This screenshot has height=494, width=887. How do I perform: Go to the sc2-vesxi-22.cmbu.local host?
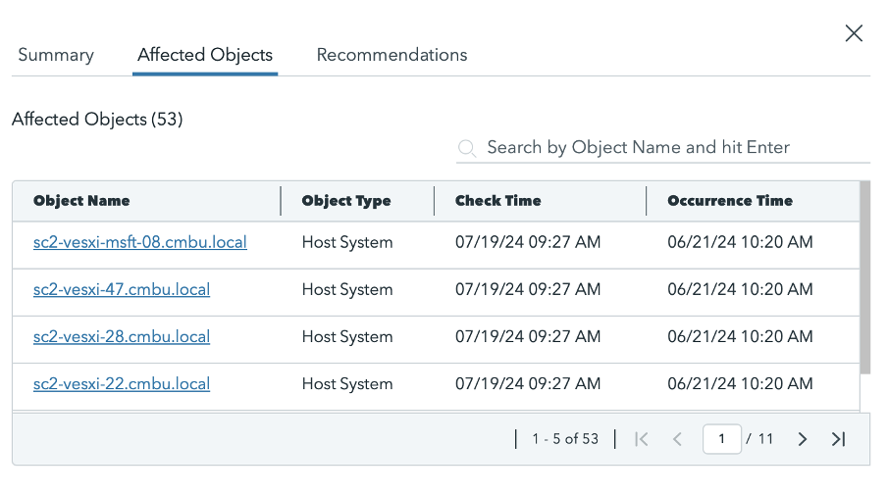point(122,383)
